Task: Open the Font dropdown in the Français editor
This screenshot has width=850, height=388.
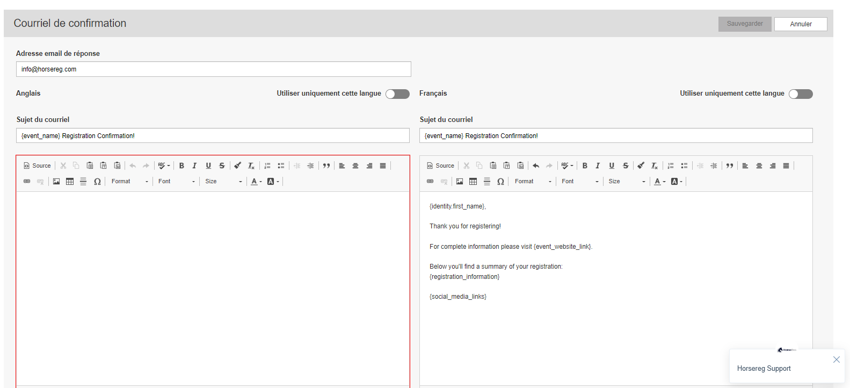Action: click(x=580, y=182)
